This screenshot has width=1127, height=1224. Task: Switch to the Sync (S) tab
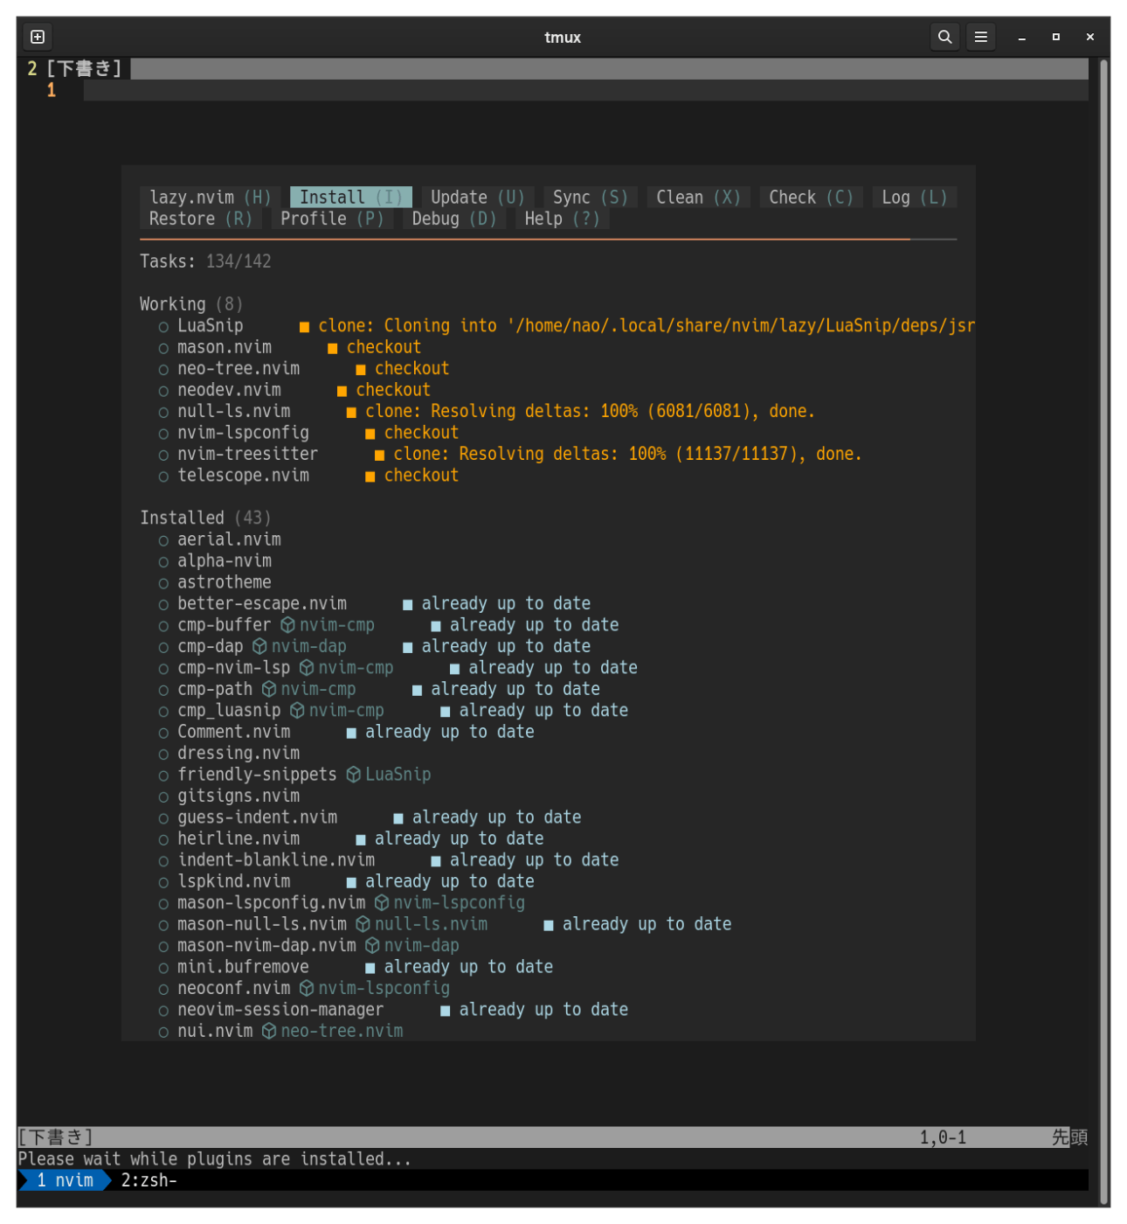[x=591, y=198]
